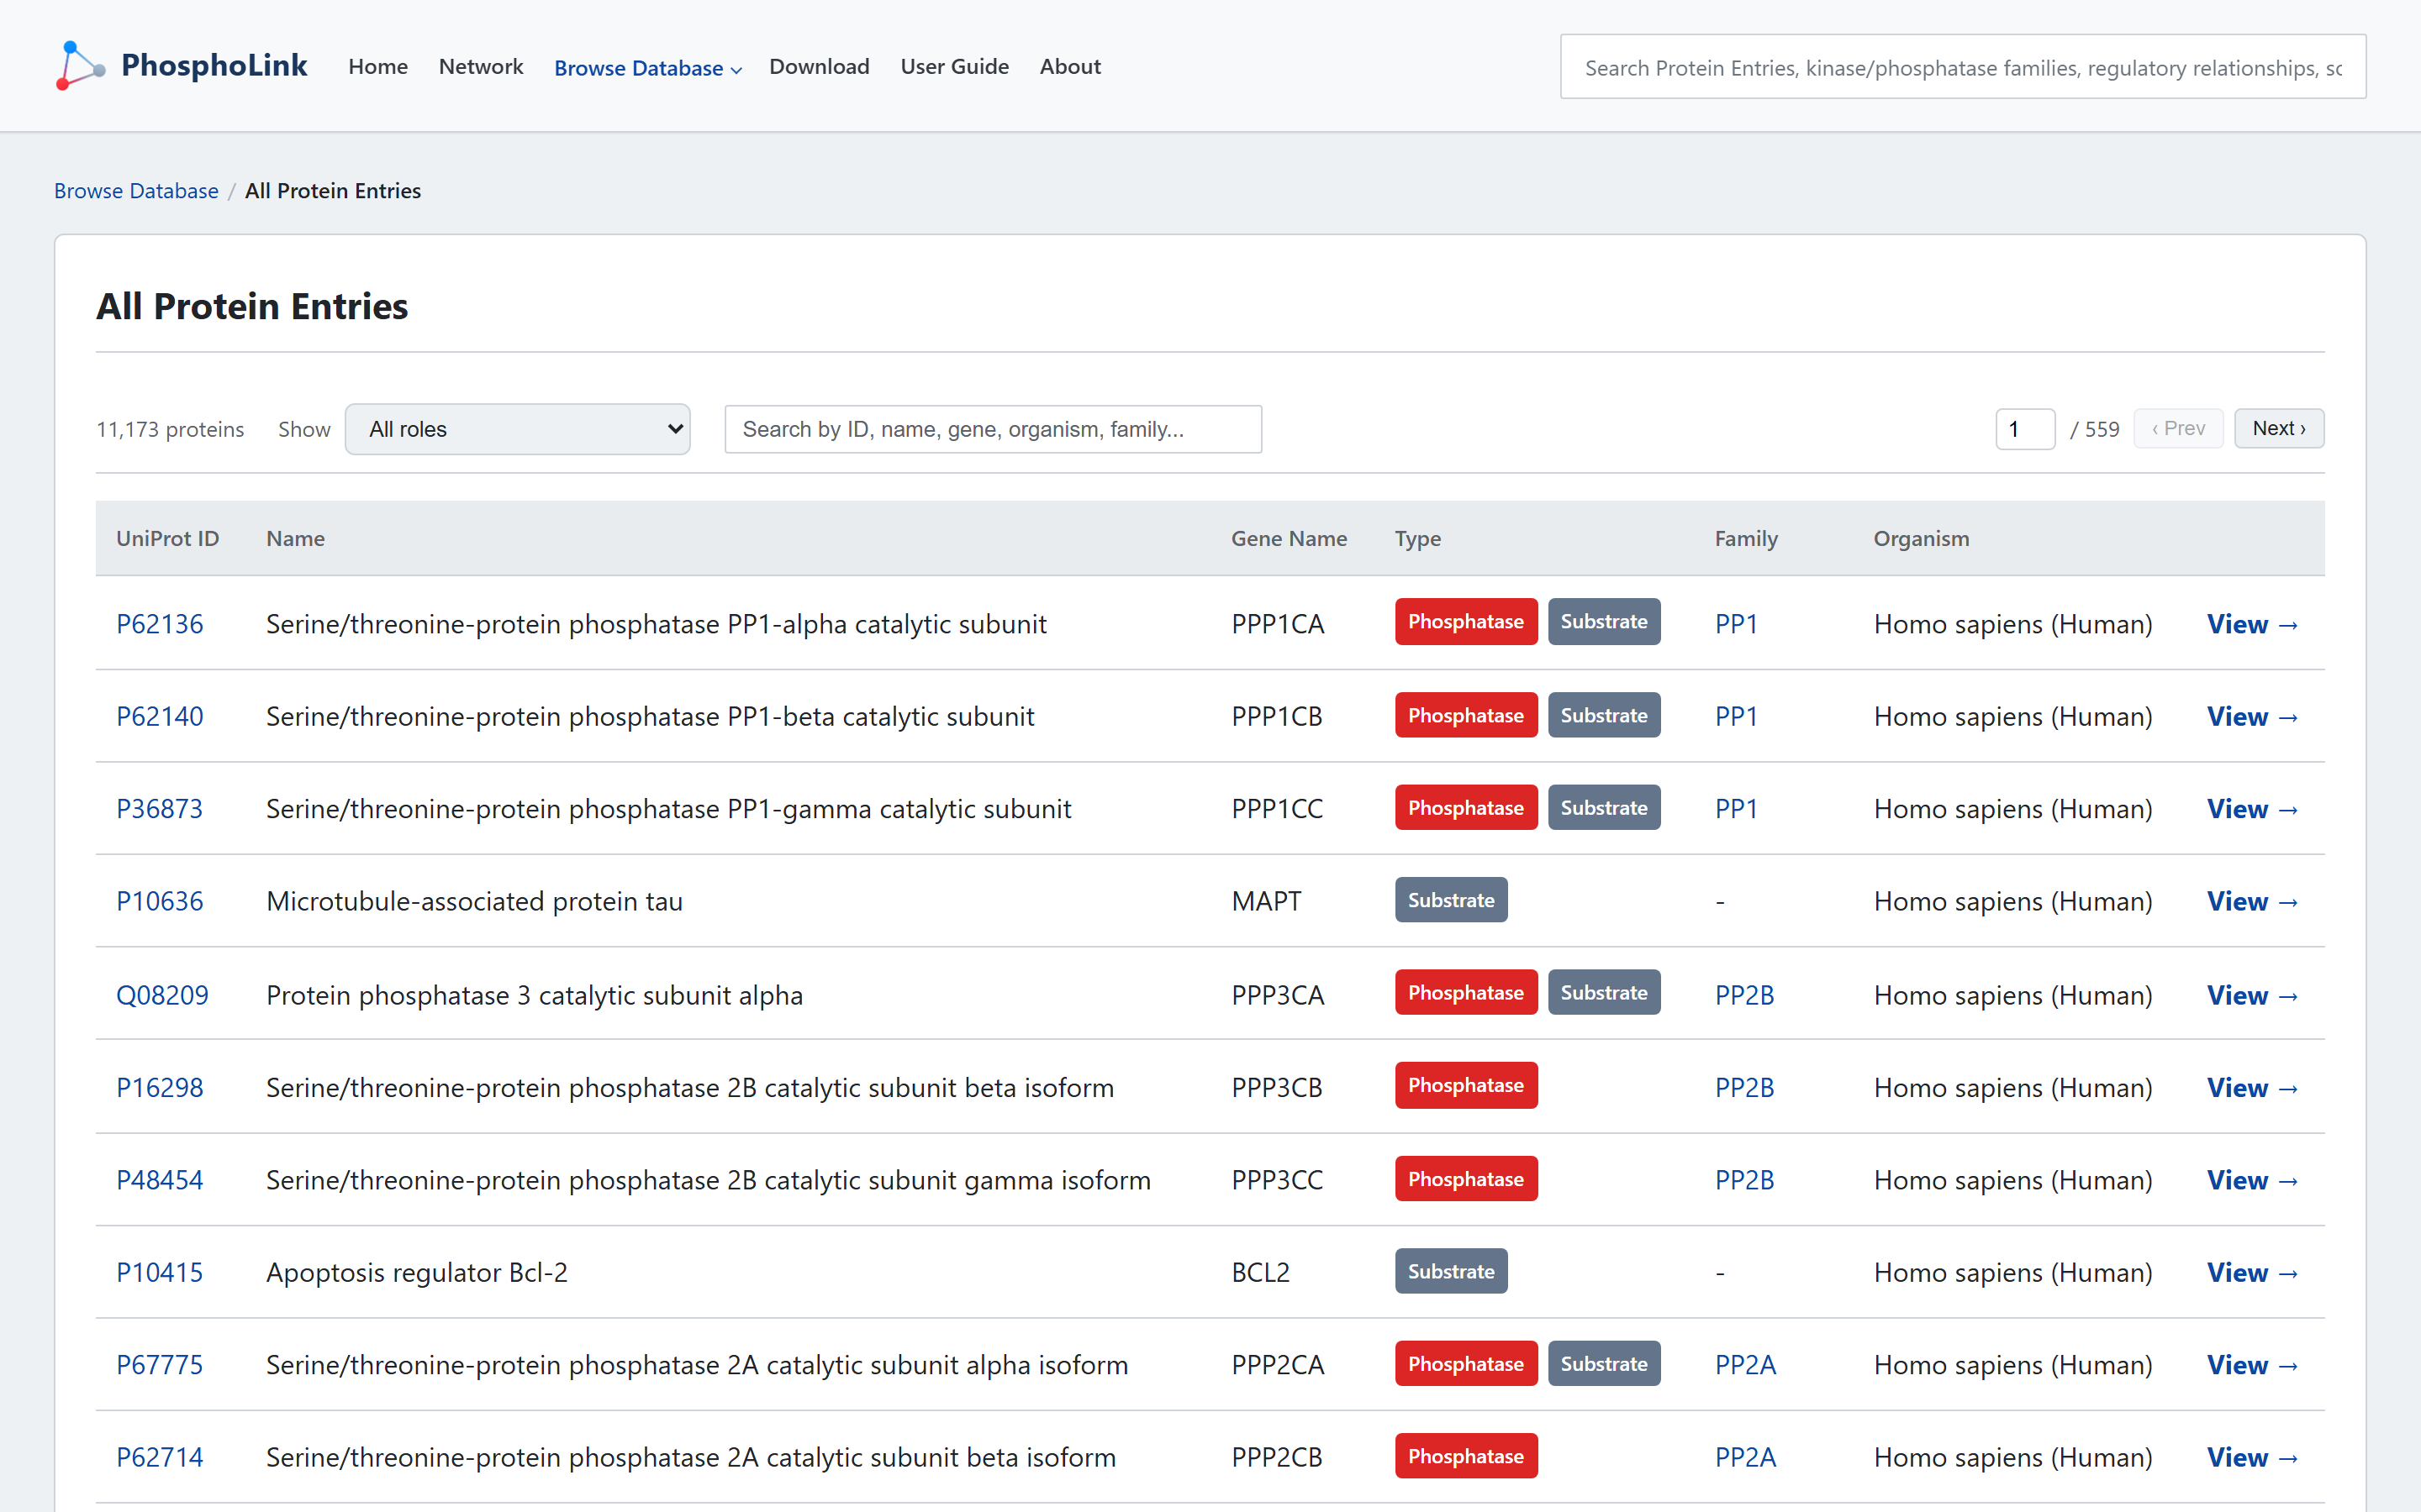The width and height of the screenshot is (2421, 1512).
Task: Click View for PP1-alpha catalytic subunit
Action: (x=2253, y=624)
